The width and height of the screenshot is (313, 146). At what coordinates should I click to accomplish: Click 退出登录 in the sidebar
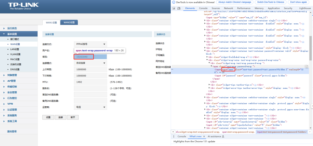tap(12, 132)
